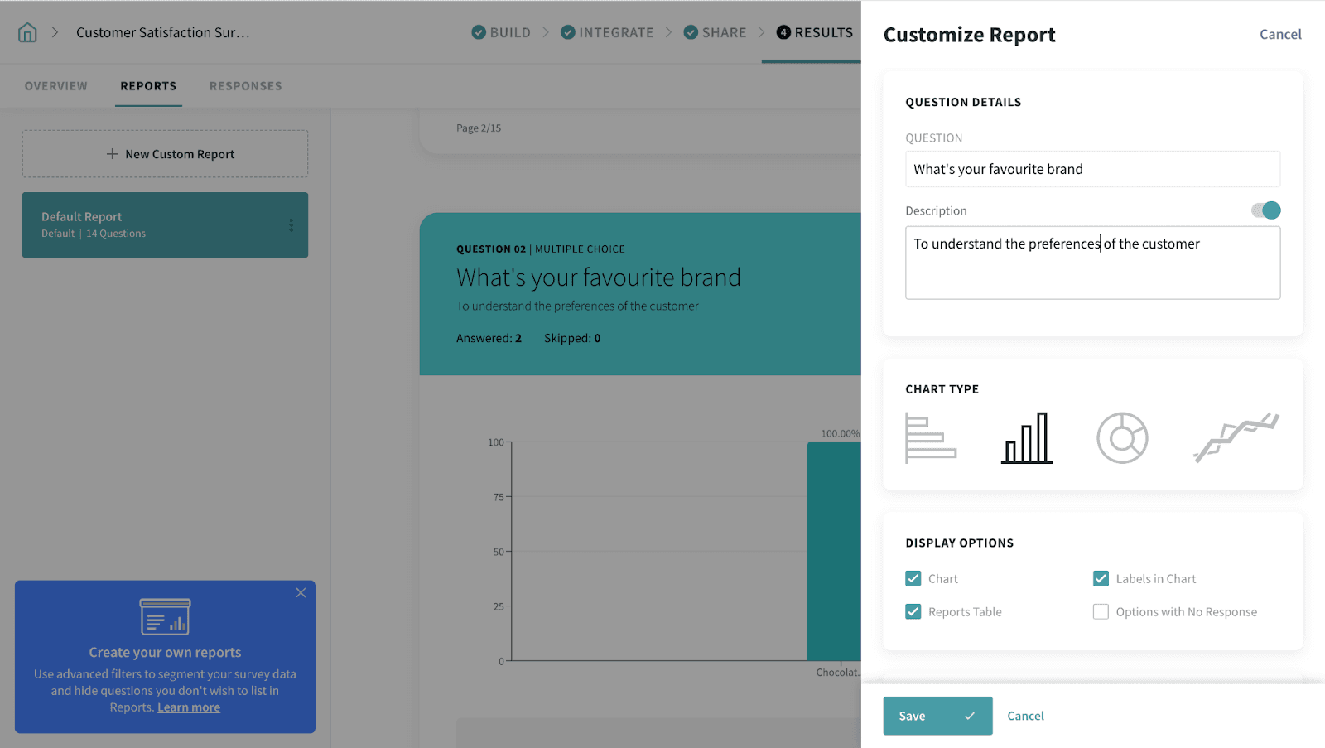Select the vertical column chart type
Screen dimensions: 1325x748
point(1027,438)
